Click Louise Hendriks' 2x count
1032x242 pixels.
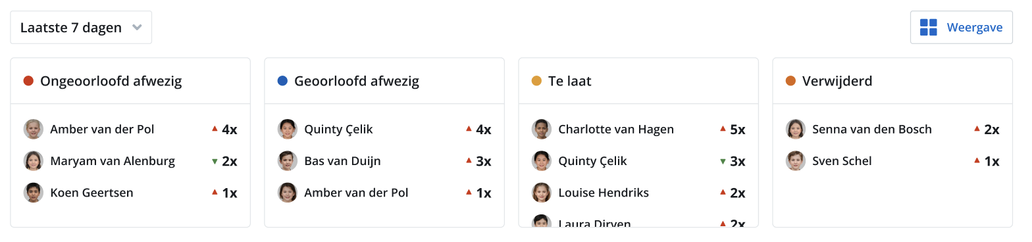738,193
